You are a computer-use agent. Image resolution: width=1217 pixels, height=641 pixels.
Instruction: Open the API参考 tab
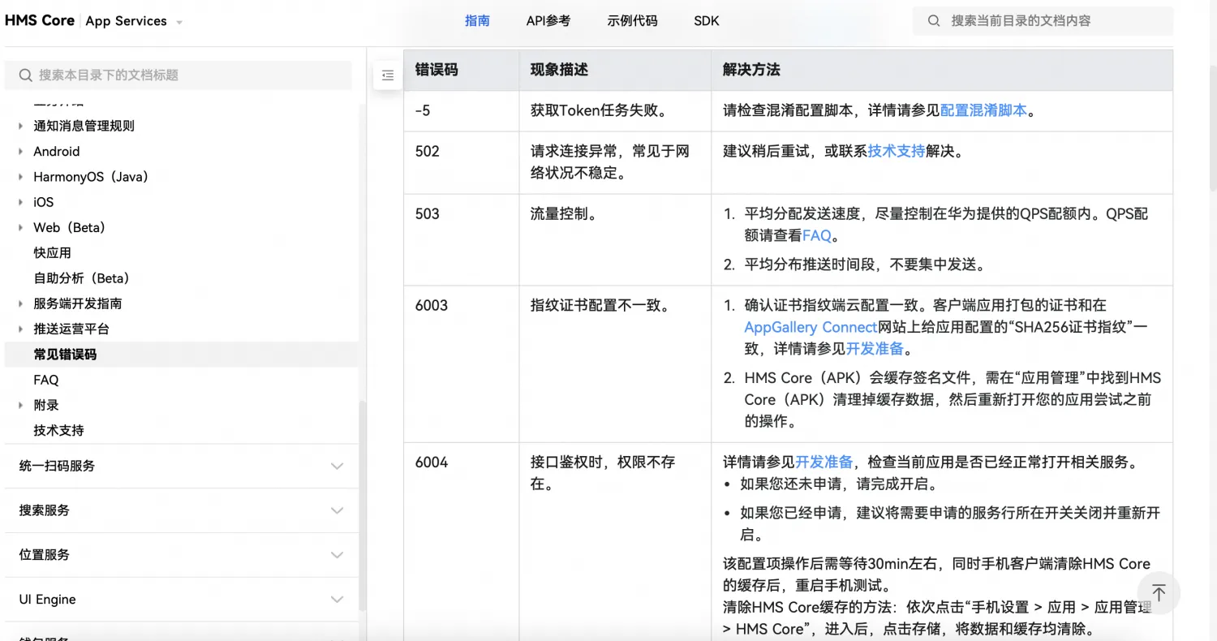click(548, 21)
